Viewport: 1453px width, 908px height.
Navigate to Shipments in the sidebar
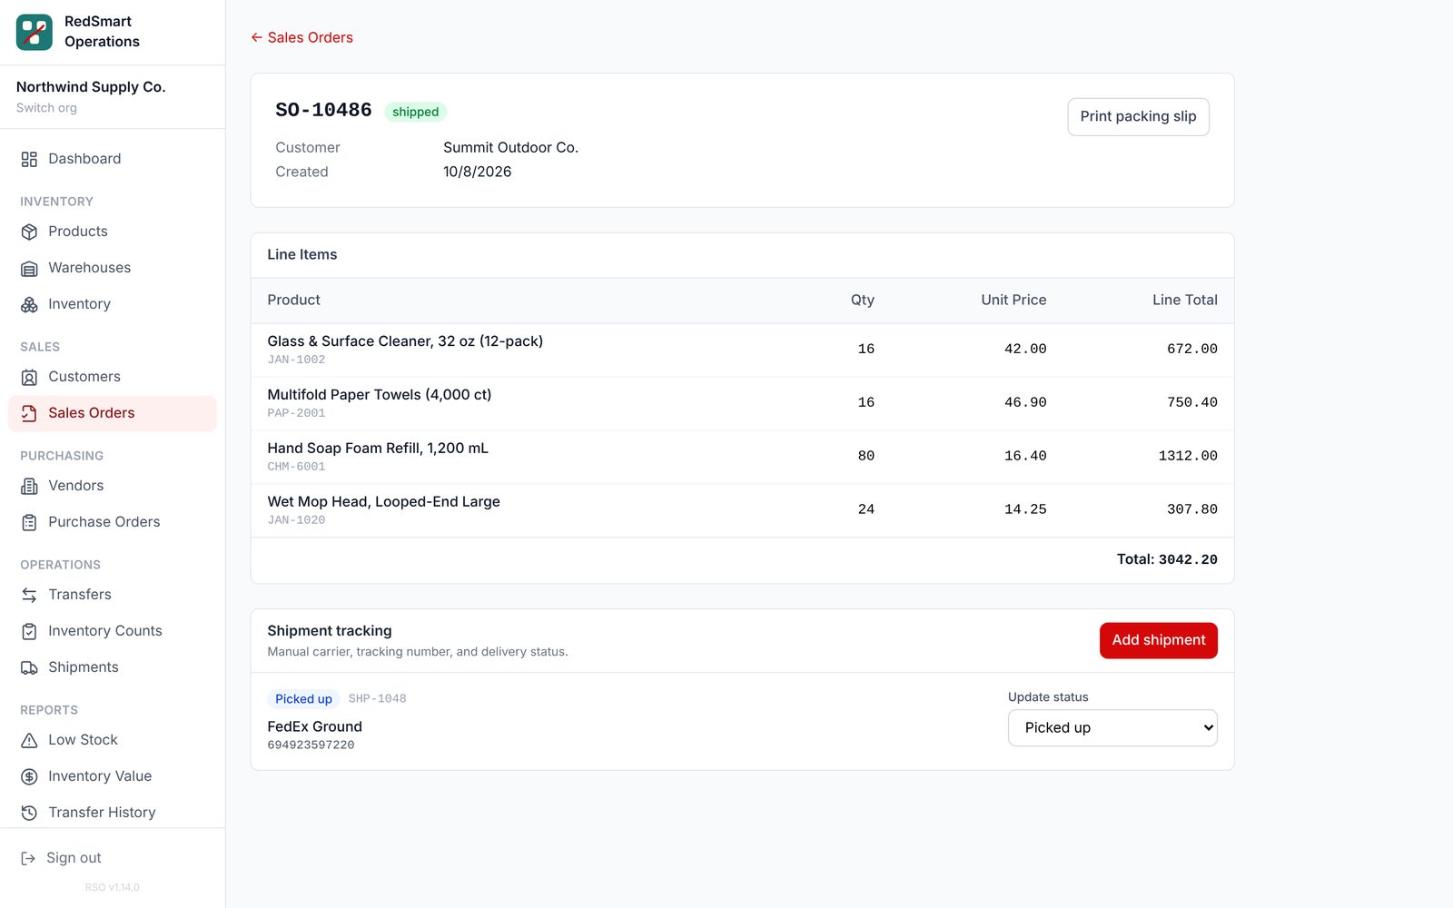coord(113,667)
